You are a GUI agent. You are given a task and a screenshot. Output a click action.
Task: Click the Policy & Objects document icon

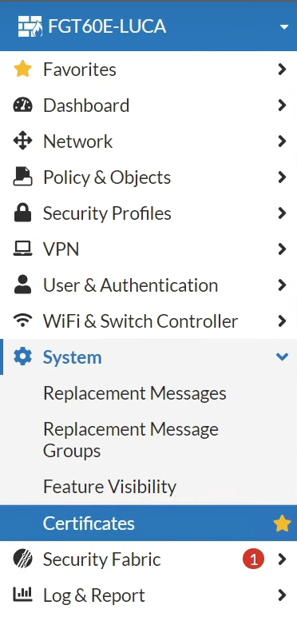22,177
